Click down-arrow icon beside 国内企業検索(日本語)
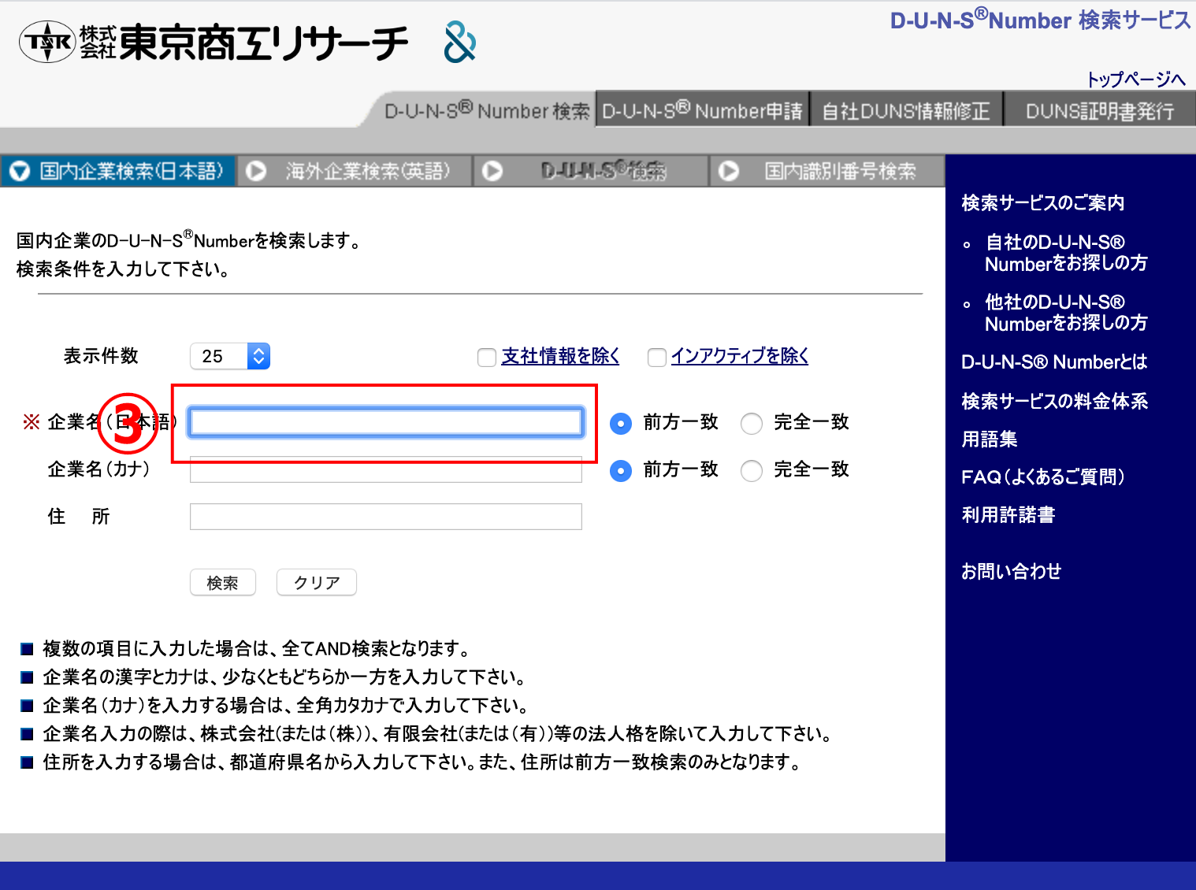 pyautogui.click(x=20, y=171)
